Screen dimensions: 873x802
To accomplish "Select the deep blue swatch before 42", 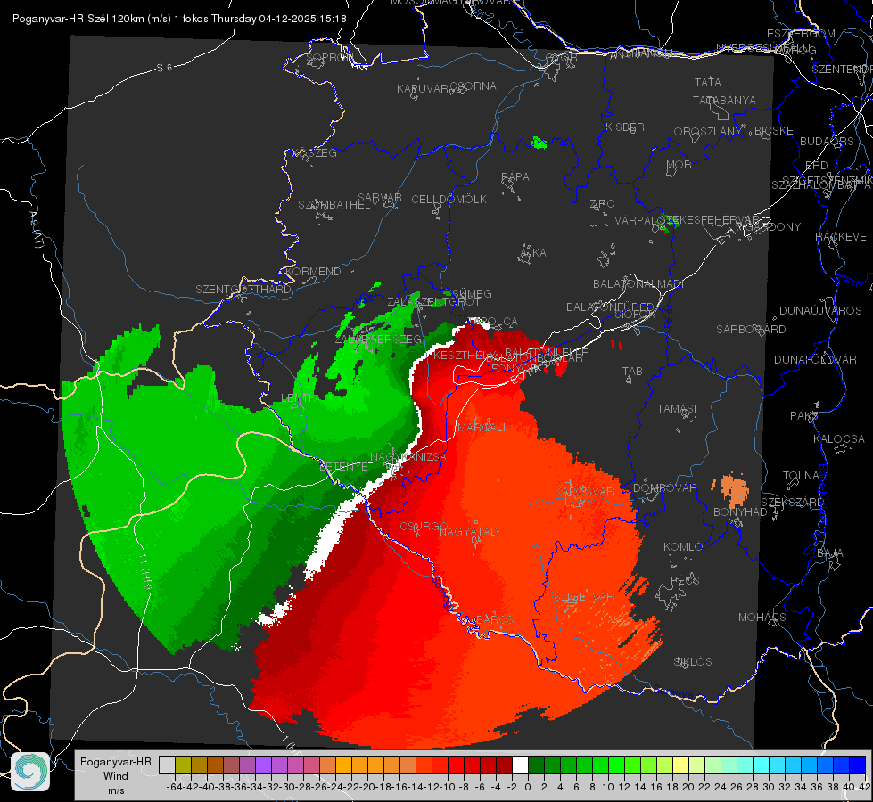I will click(858, 765).
